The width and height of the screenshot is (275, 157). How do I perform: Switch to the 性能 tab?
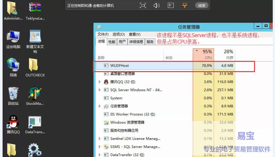112,42
